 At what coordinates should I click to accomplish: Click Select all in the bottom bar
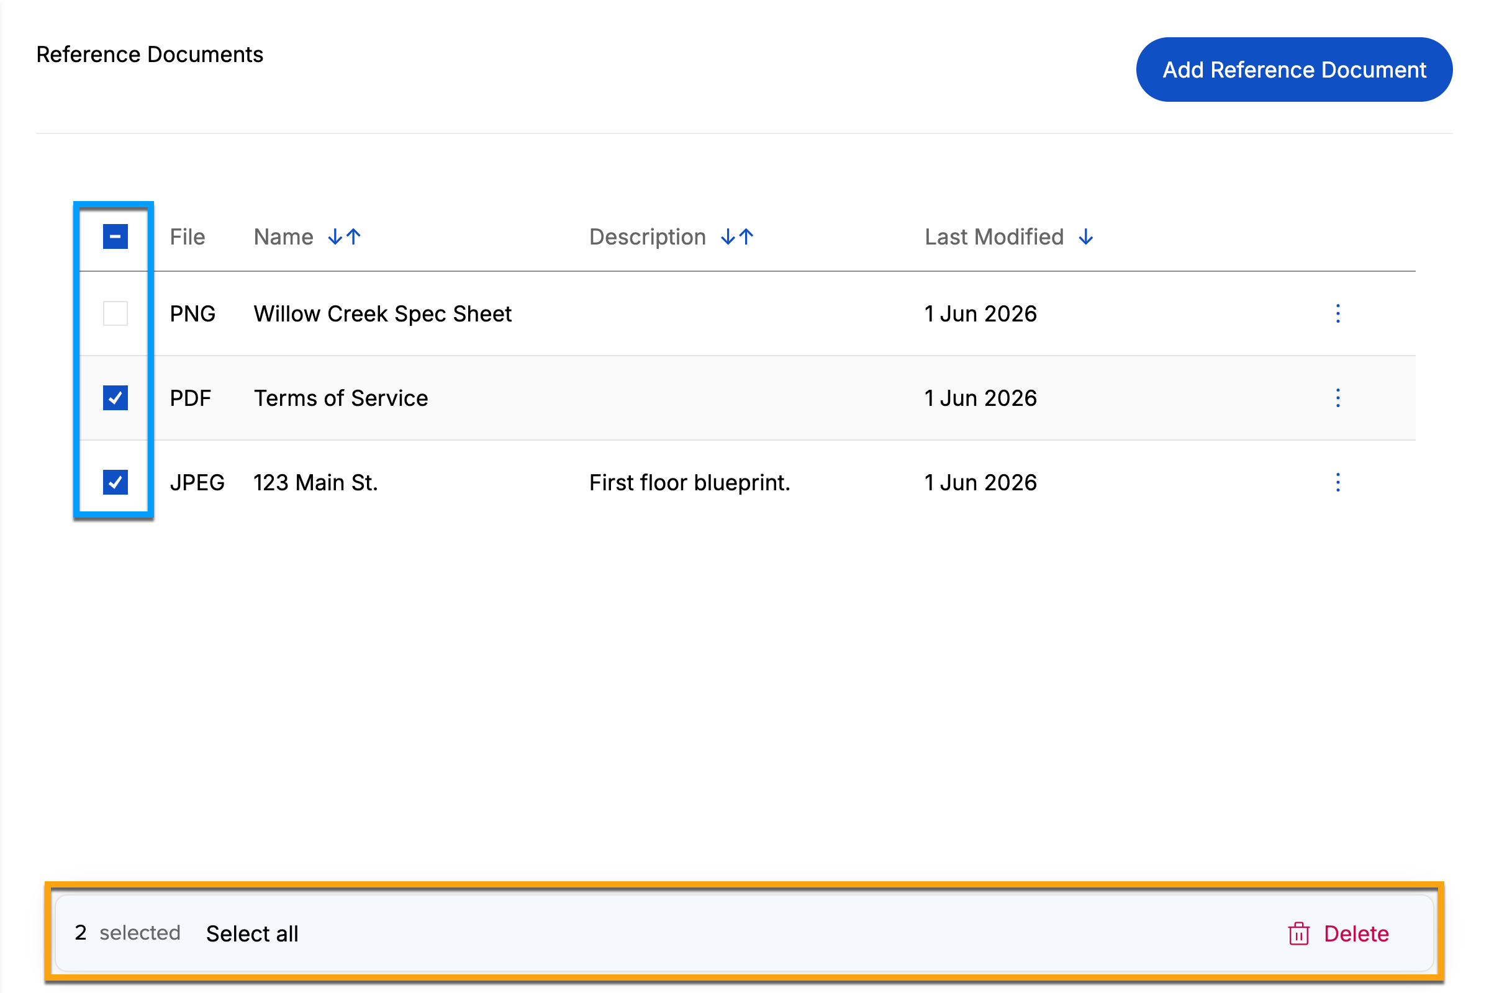pos(252,933)
